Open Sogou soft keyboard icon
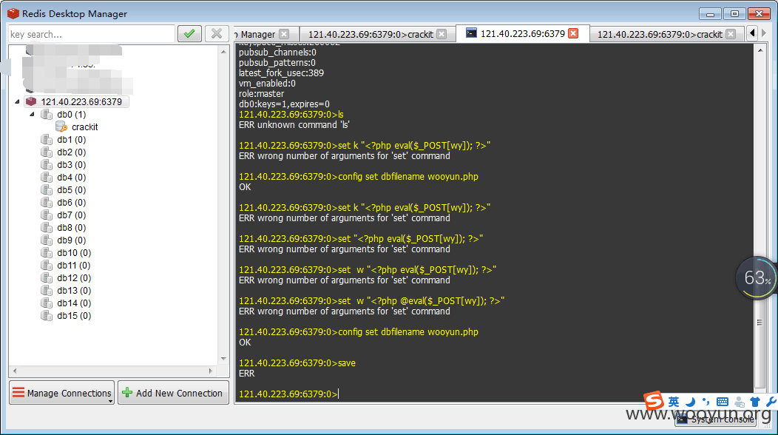The width and height of the screenshot is (778, 435). (723, 402)
